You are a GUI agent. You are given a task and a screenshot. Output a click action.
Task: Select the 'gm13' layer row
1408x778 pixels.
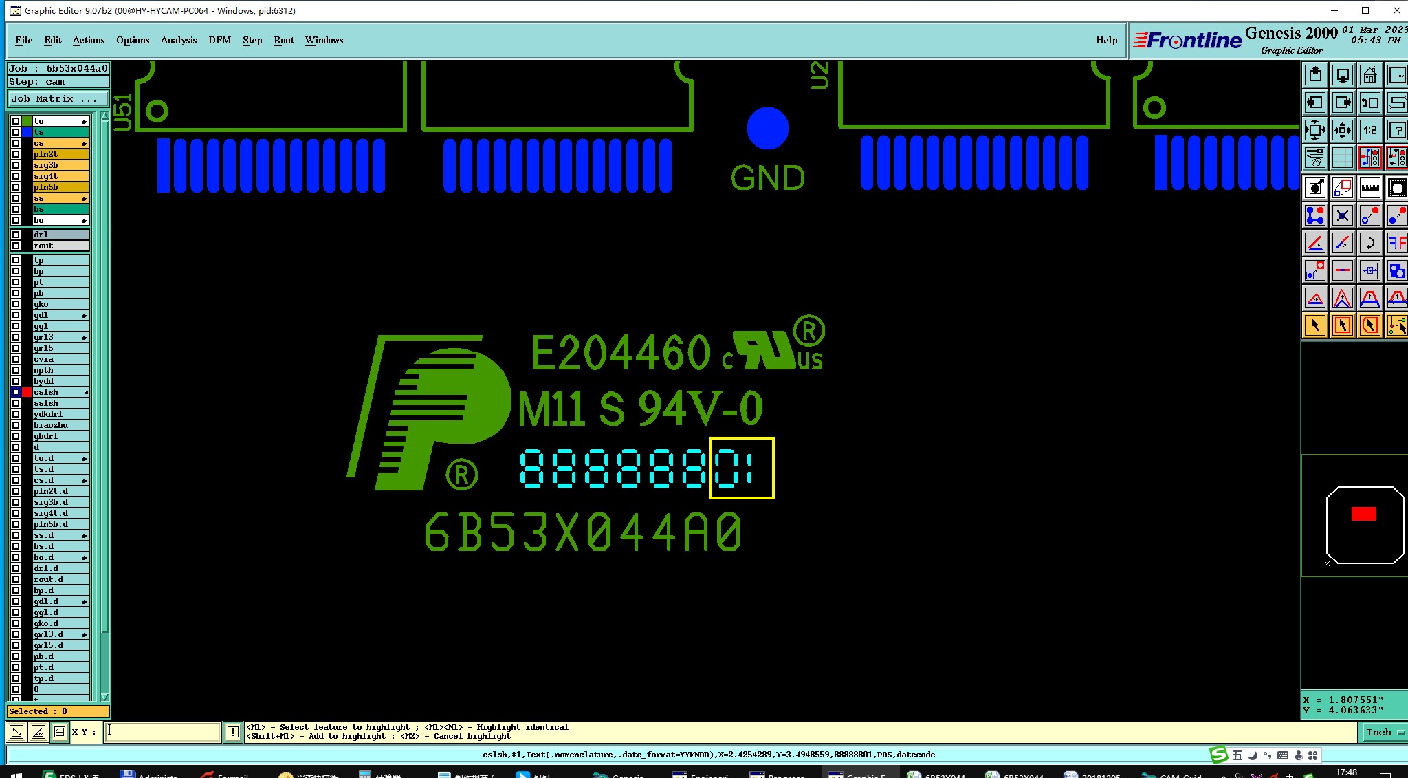click(x=60, y=337)
